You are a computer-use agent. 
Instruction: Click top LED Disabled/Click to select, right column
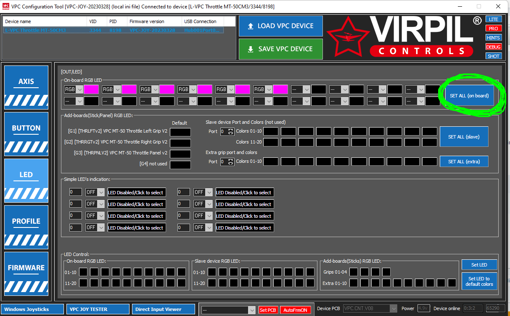[x=245, y=192]
